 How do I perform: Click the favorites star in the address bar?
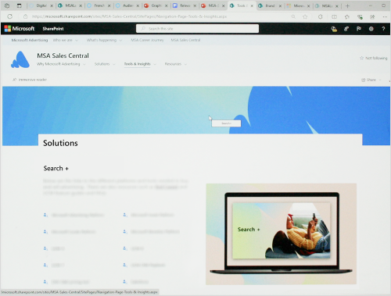pos(305,16)
